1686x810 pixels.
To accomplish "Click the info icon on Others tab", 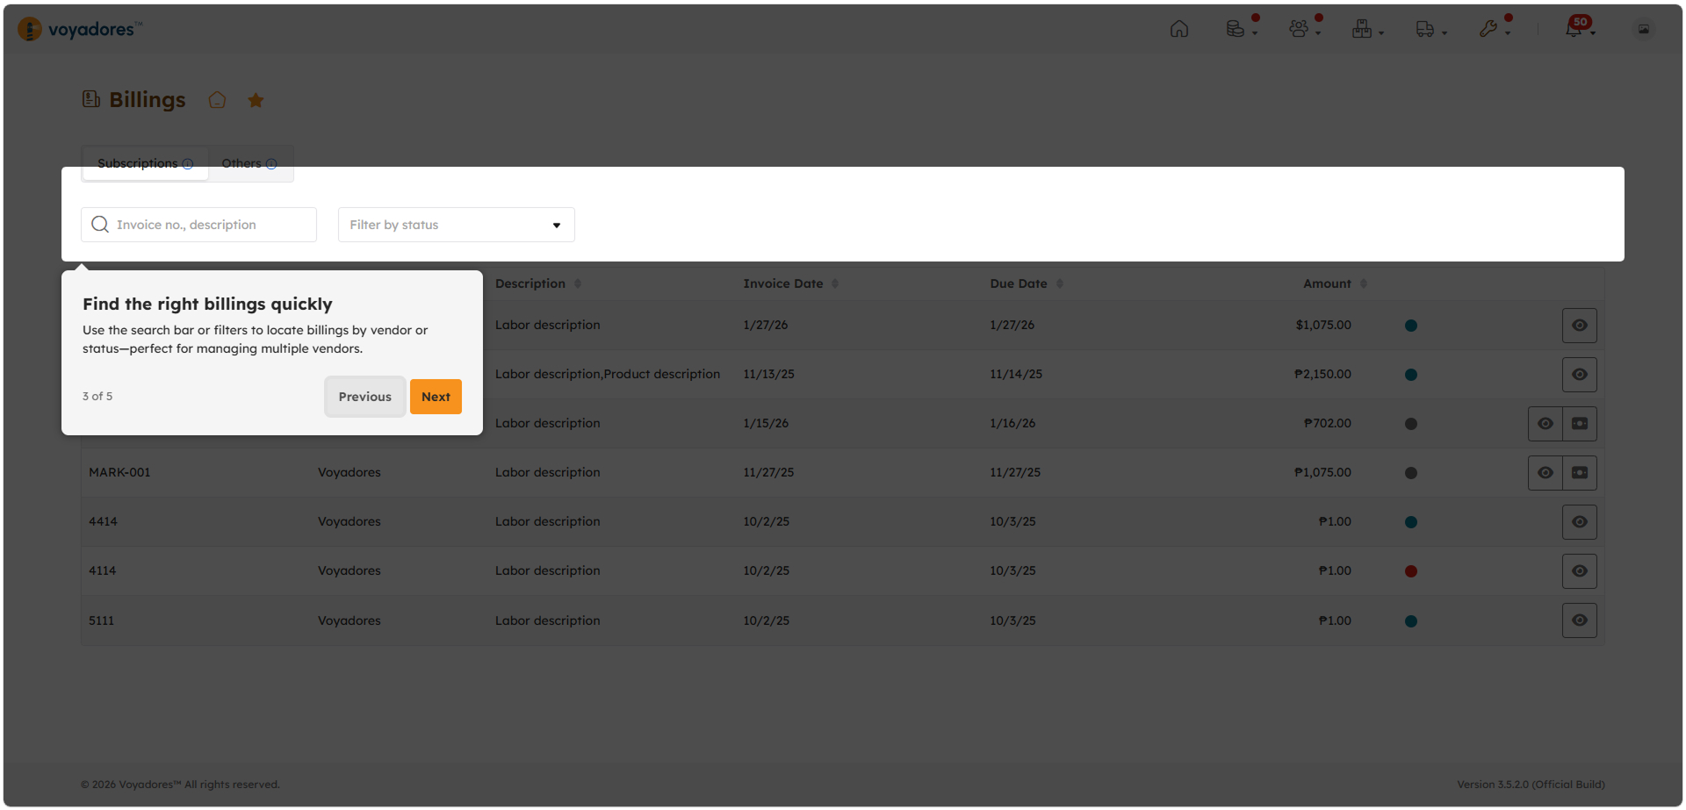I will coord(271,164).
